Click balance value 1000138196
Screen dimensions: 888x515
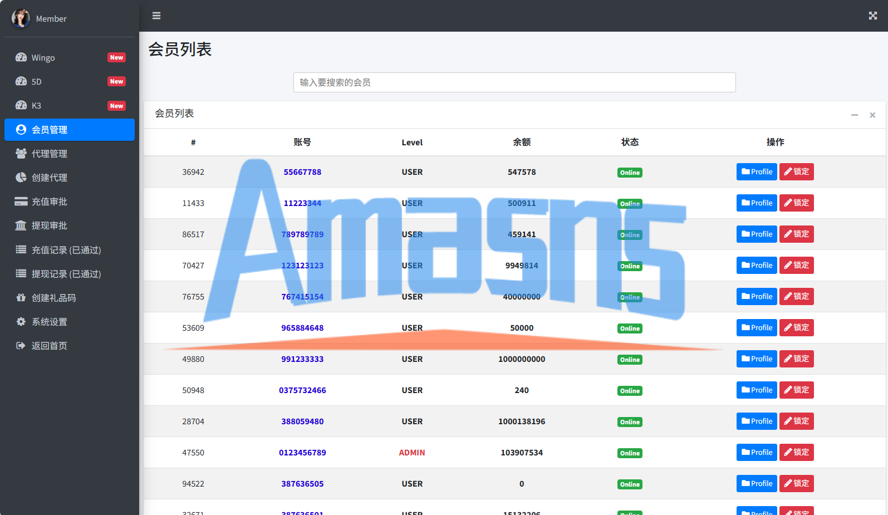[x=522, y=421]
